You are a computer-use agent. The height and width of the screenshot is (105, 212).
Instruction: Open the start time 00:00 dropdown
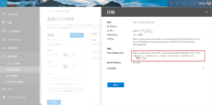(78, 55)
